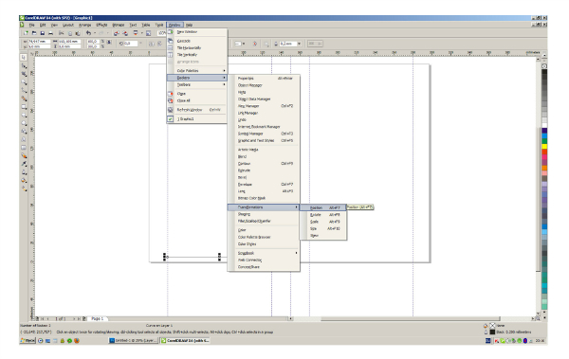Select the Zoom tool in toolbox
The width and height of the screenshot is (569, 359).
pyautogui.click(x=24, y=82)
